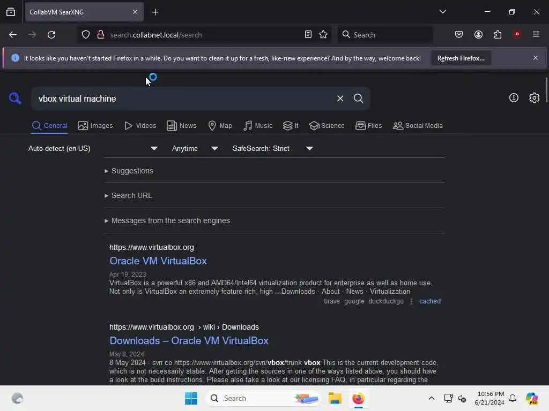549x411 pixels.
Task: Open the SearXNG about info icon
Action: [x=514, y=98]
